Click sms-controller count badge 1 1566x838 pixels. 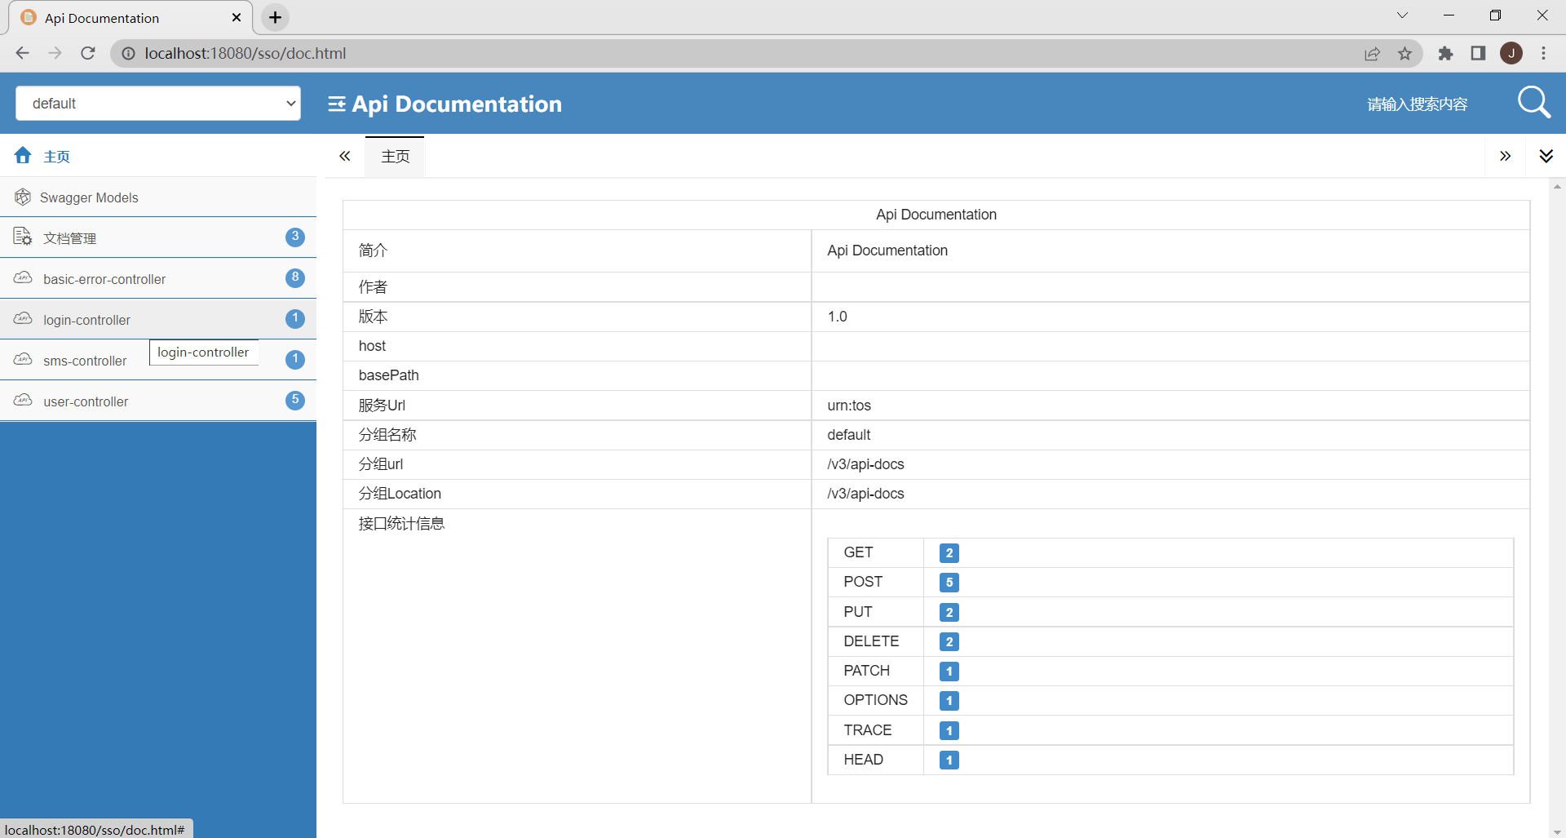295,359
